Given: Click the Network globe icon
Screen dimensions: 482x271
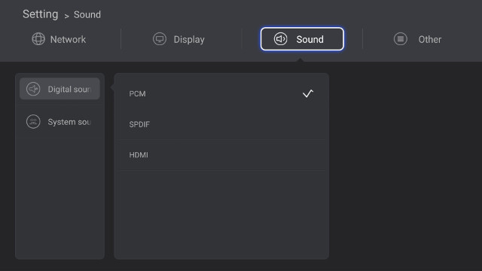Looking at the screenshot, I should coord(38,39).
